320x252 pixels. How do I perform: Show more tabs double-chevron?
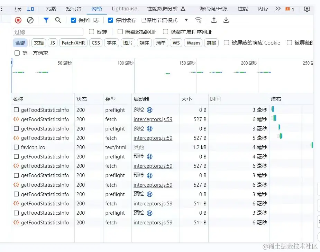[278, 9]
